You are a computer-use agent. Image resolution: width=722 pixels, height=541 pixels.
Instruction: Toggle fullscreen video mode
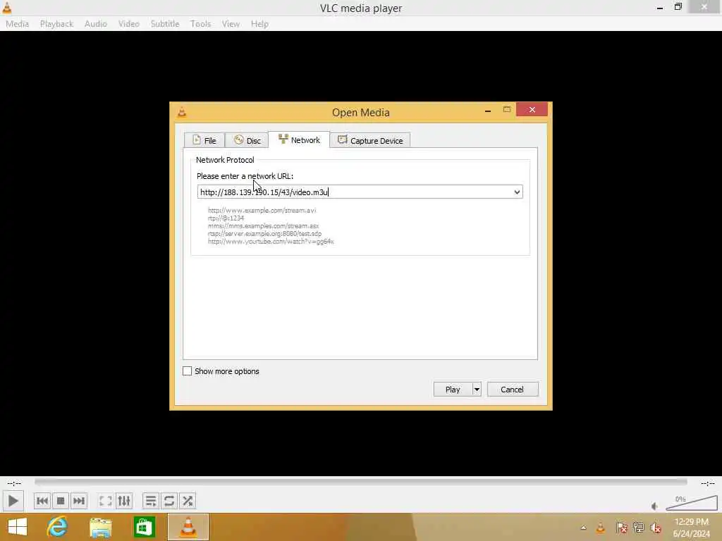[x=106, y=501]
